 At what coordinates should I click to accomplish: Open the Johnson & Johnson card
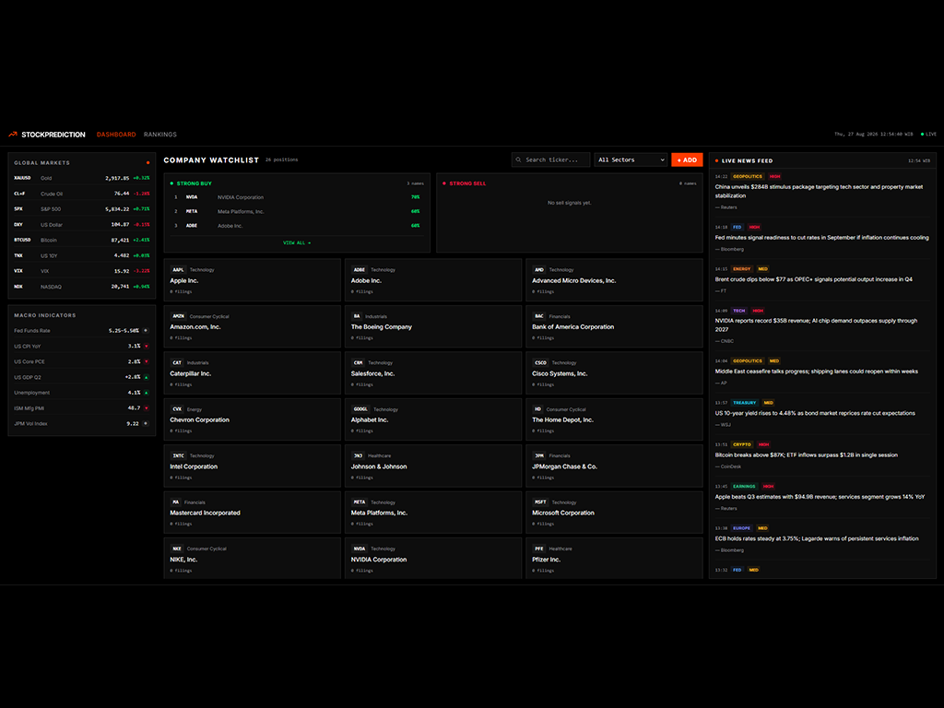pyautogui.click(x=433, y=466)
